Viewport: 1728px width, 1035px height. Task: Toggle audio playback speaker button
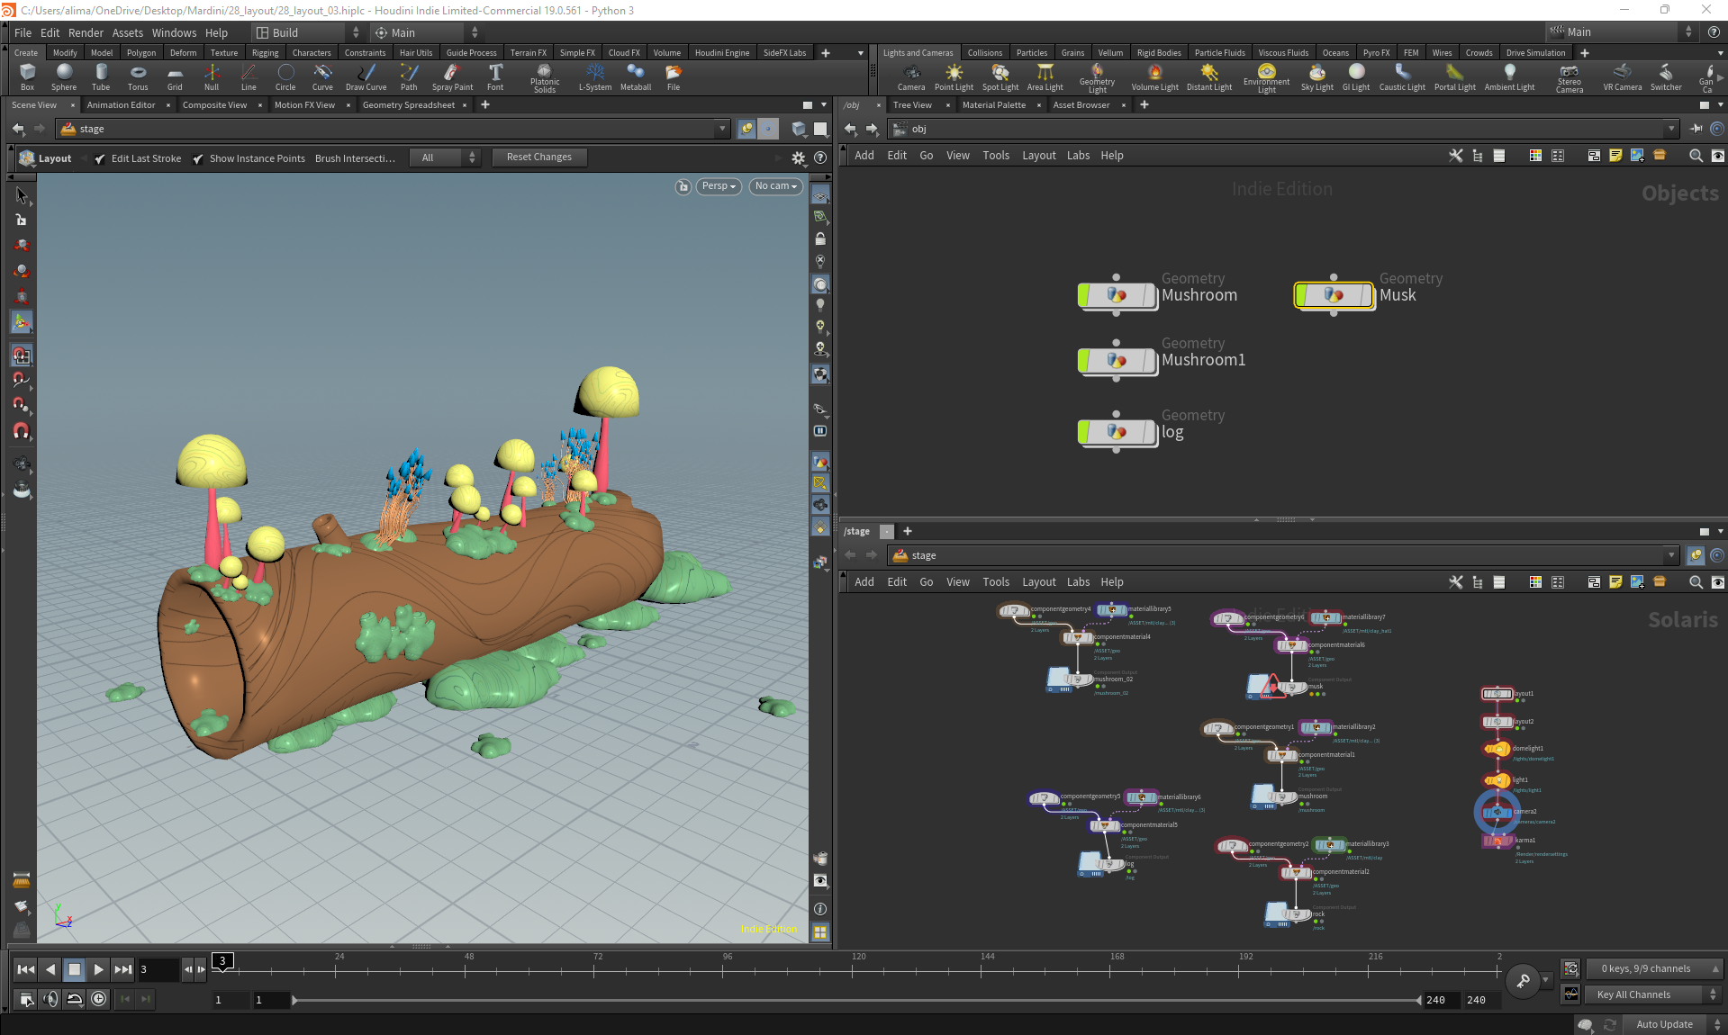pos(50,998)
